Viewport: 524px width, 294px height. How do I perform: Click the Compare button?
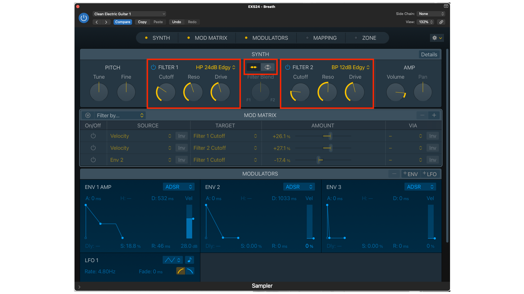(x=123, y=22)
